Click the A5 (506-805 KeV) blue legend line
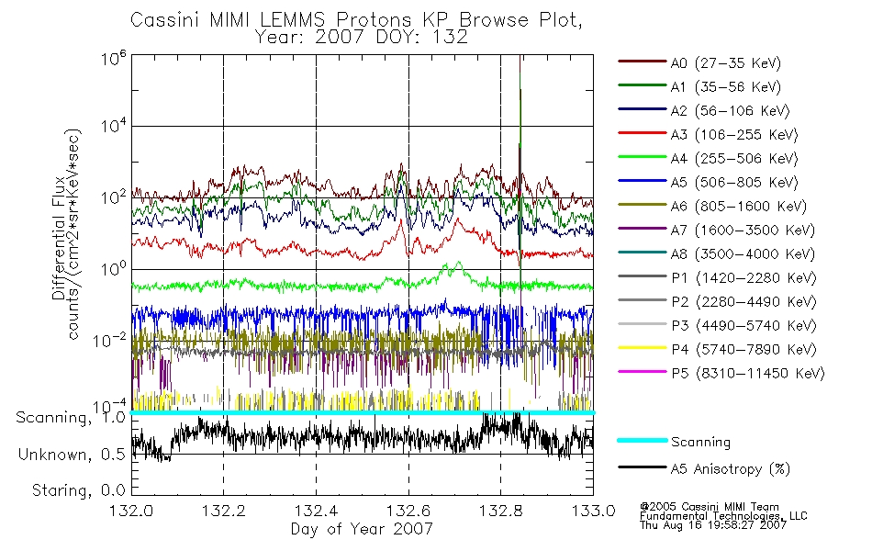872x551 pixels. [x=643, y=181]
